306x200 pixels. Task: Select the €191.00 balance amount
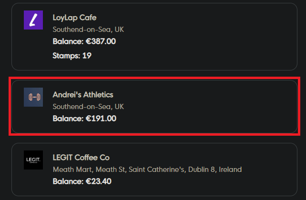tap(101, 118)
